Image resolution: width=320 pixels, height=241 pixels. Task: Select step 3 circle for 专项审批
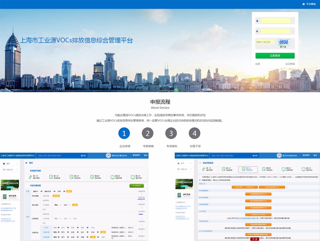coord(171,134)
